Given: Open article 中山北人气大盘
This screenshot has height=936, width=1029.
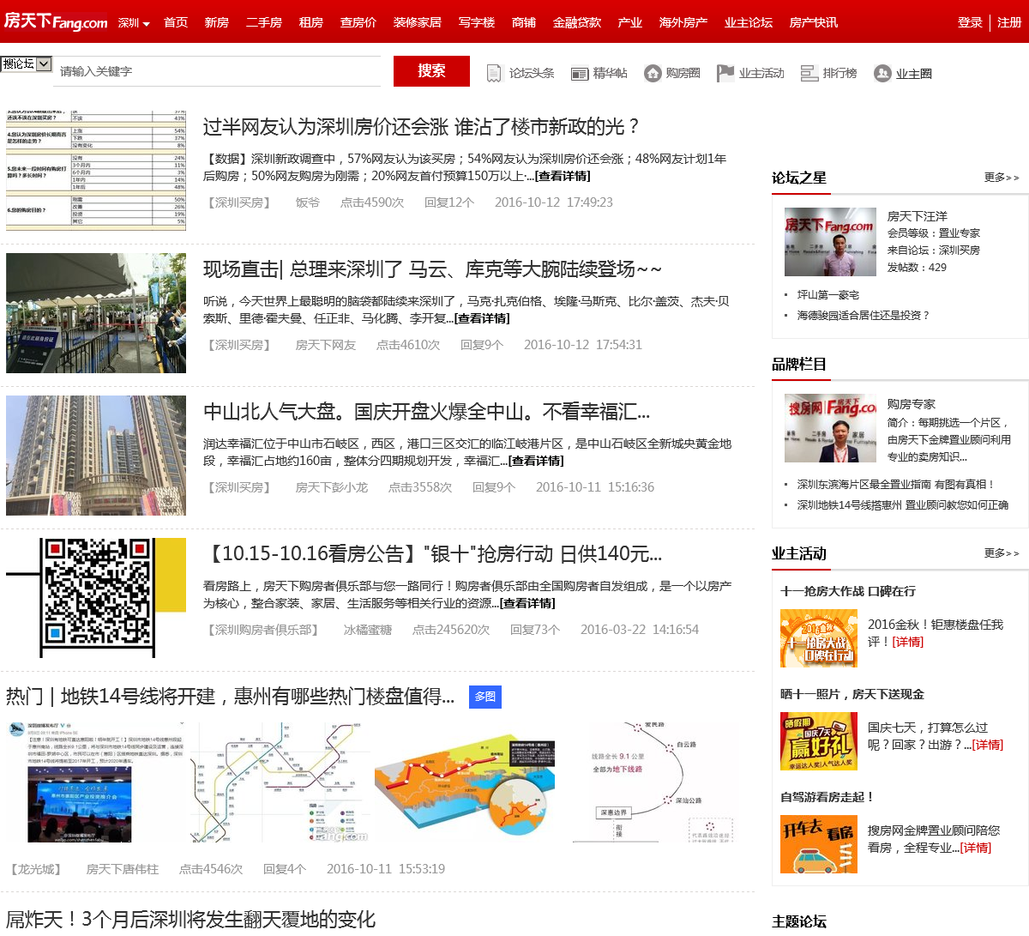Looking at the screenshot, I should point(426,412).
